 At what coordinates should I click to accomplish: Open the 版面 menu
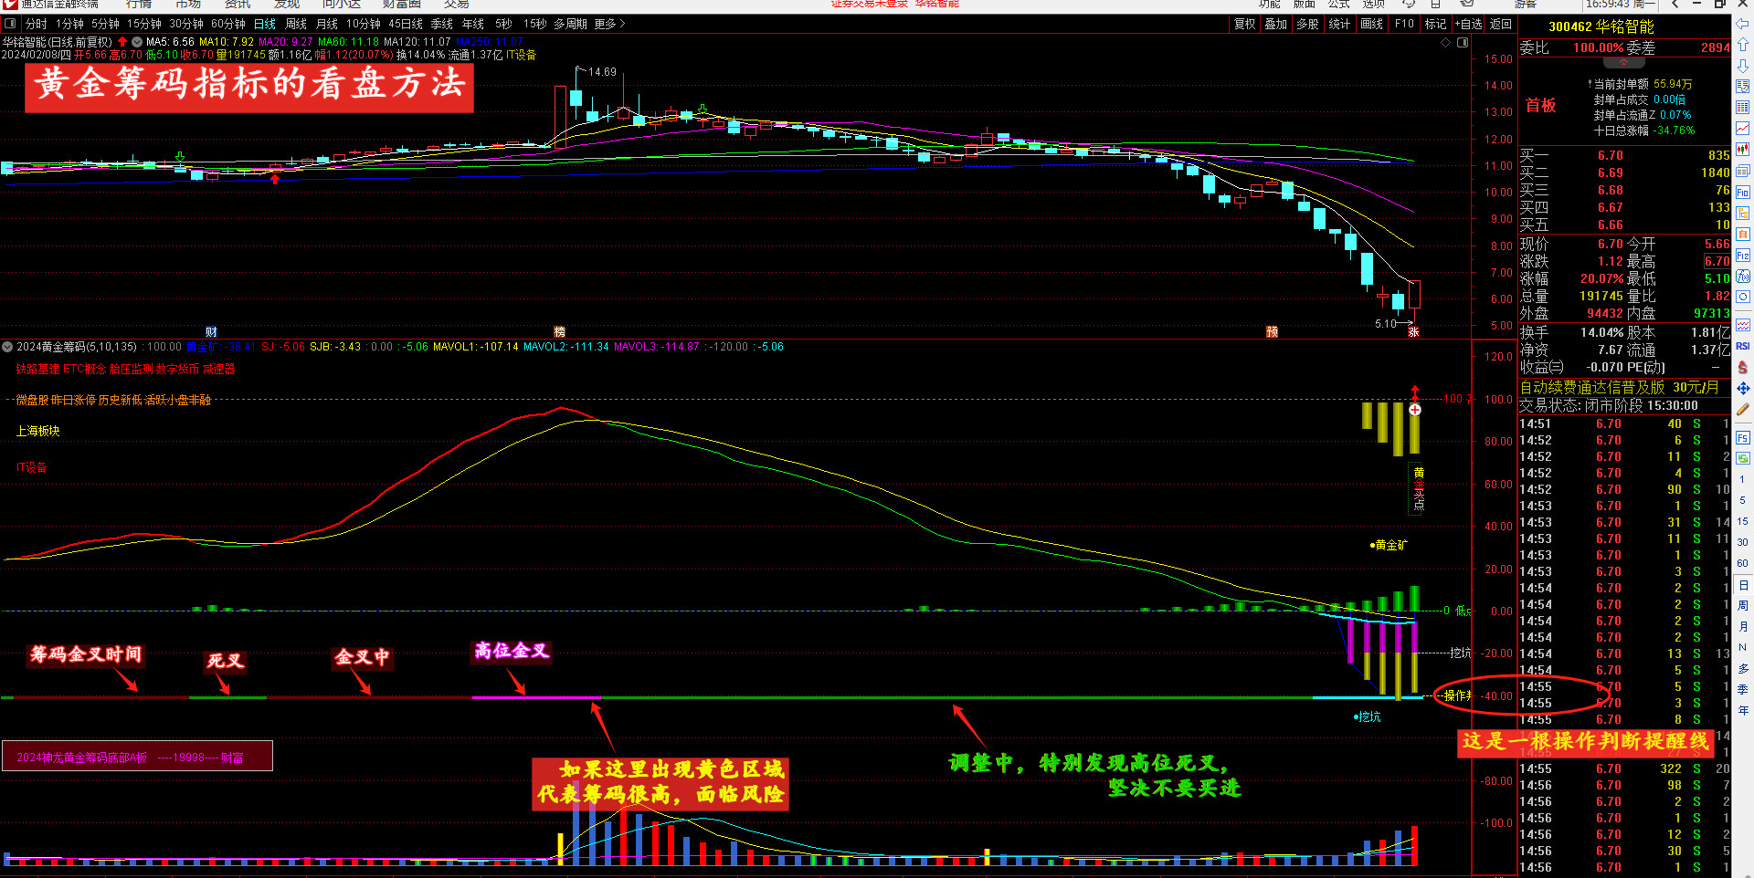click(x=1305, y=5)
